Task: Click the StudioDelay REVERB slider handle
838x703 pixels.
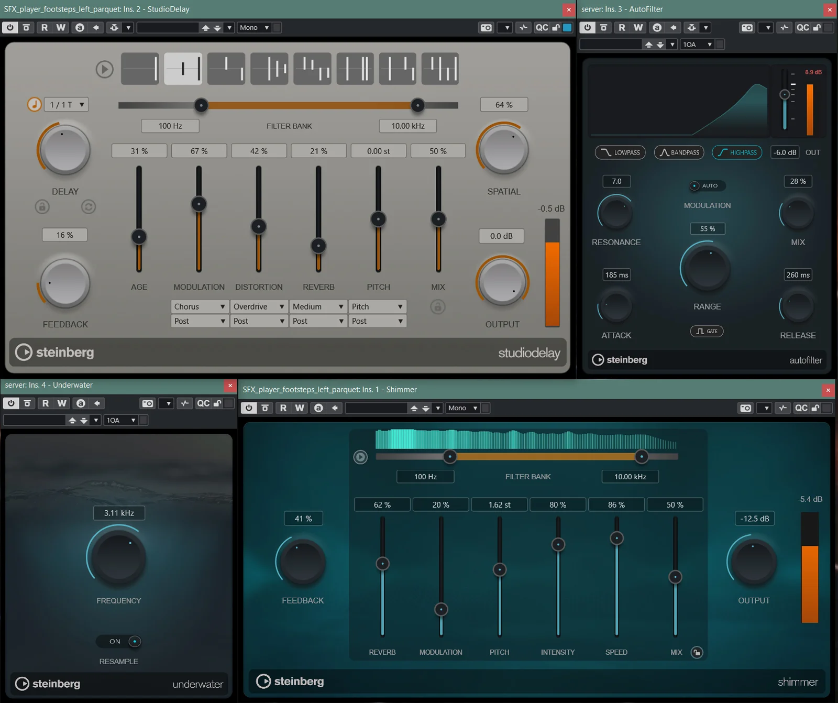Action: [318, 246]
